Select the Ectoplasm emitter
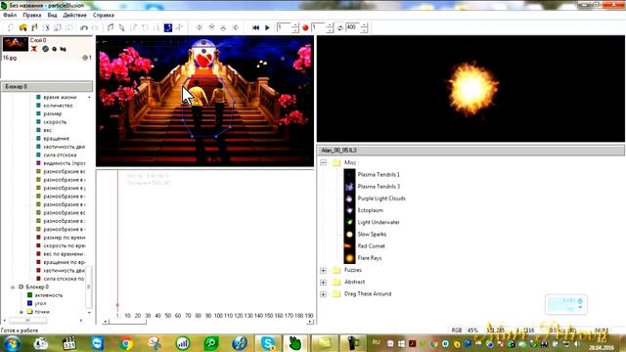This screenshot has width=626, height=352. 370,210
